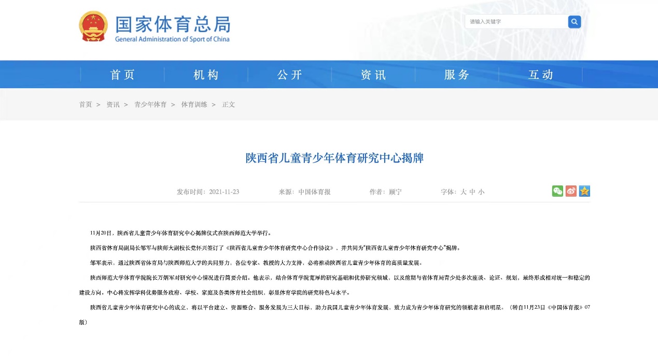
Task: Click the national emblem logo
Action: click(x=93, y=26)
